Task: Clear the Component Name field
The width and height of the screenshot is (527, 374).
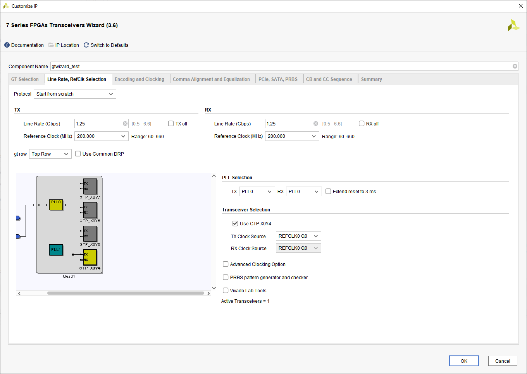Action: [515, 66]
